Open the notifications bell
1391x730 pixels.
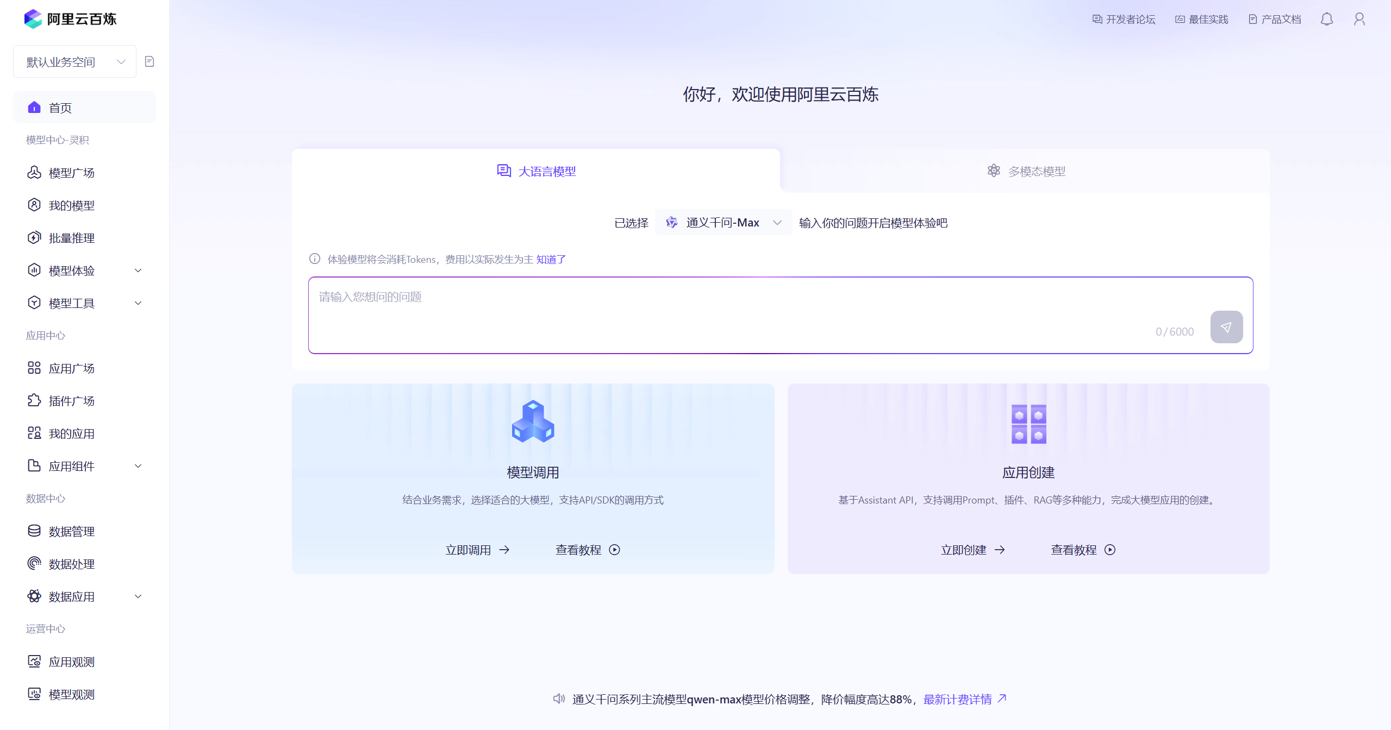(1327, 20)
